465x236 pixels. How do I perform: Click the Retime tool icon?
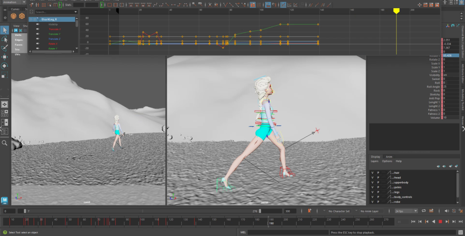(x=55, y=5)
